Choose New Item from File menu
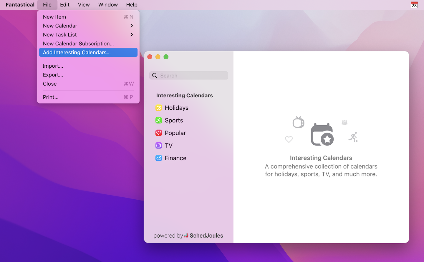 (x=88, y=17)
